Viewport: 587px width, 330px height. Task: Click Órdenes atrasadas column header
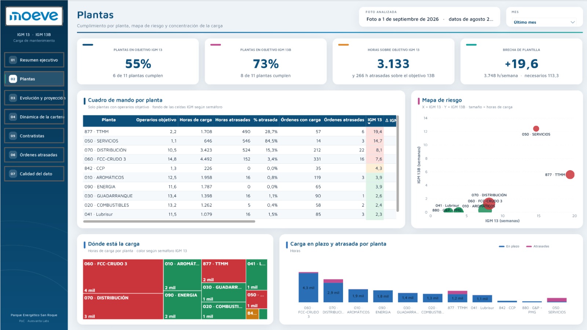coord(344,120)
